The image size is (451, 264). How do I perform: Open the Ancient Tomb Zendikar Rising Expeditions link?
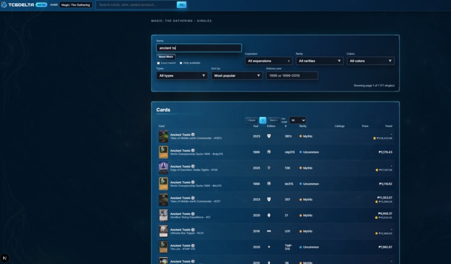pyautogui.click(x=180, y=214)
